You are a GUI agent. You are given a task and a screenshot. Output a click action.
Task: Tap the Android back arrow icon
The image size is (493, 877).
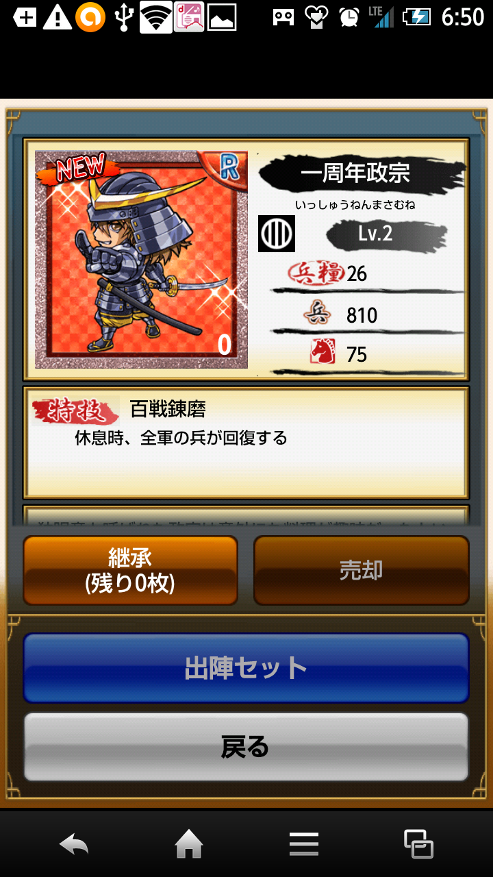74,843
